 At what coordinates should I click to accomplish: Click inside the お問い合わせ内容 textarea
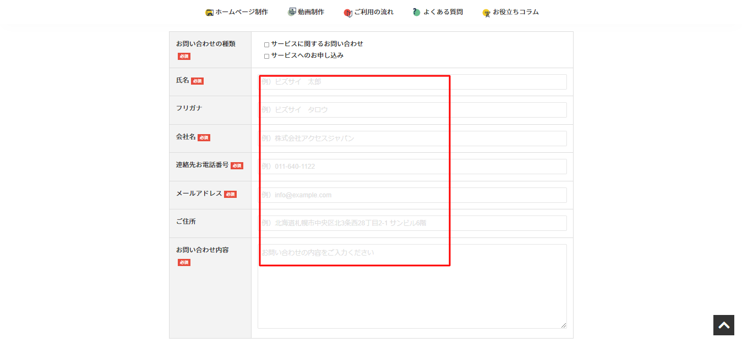tap(412, 286)
